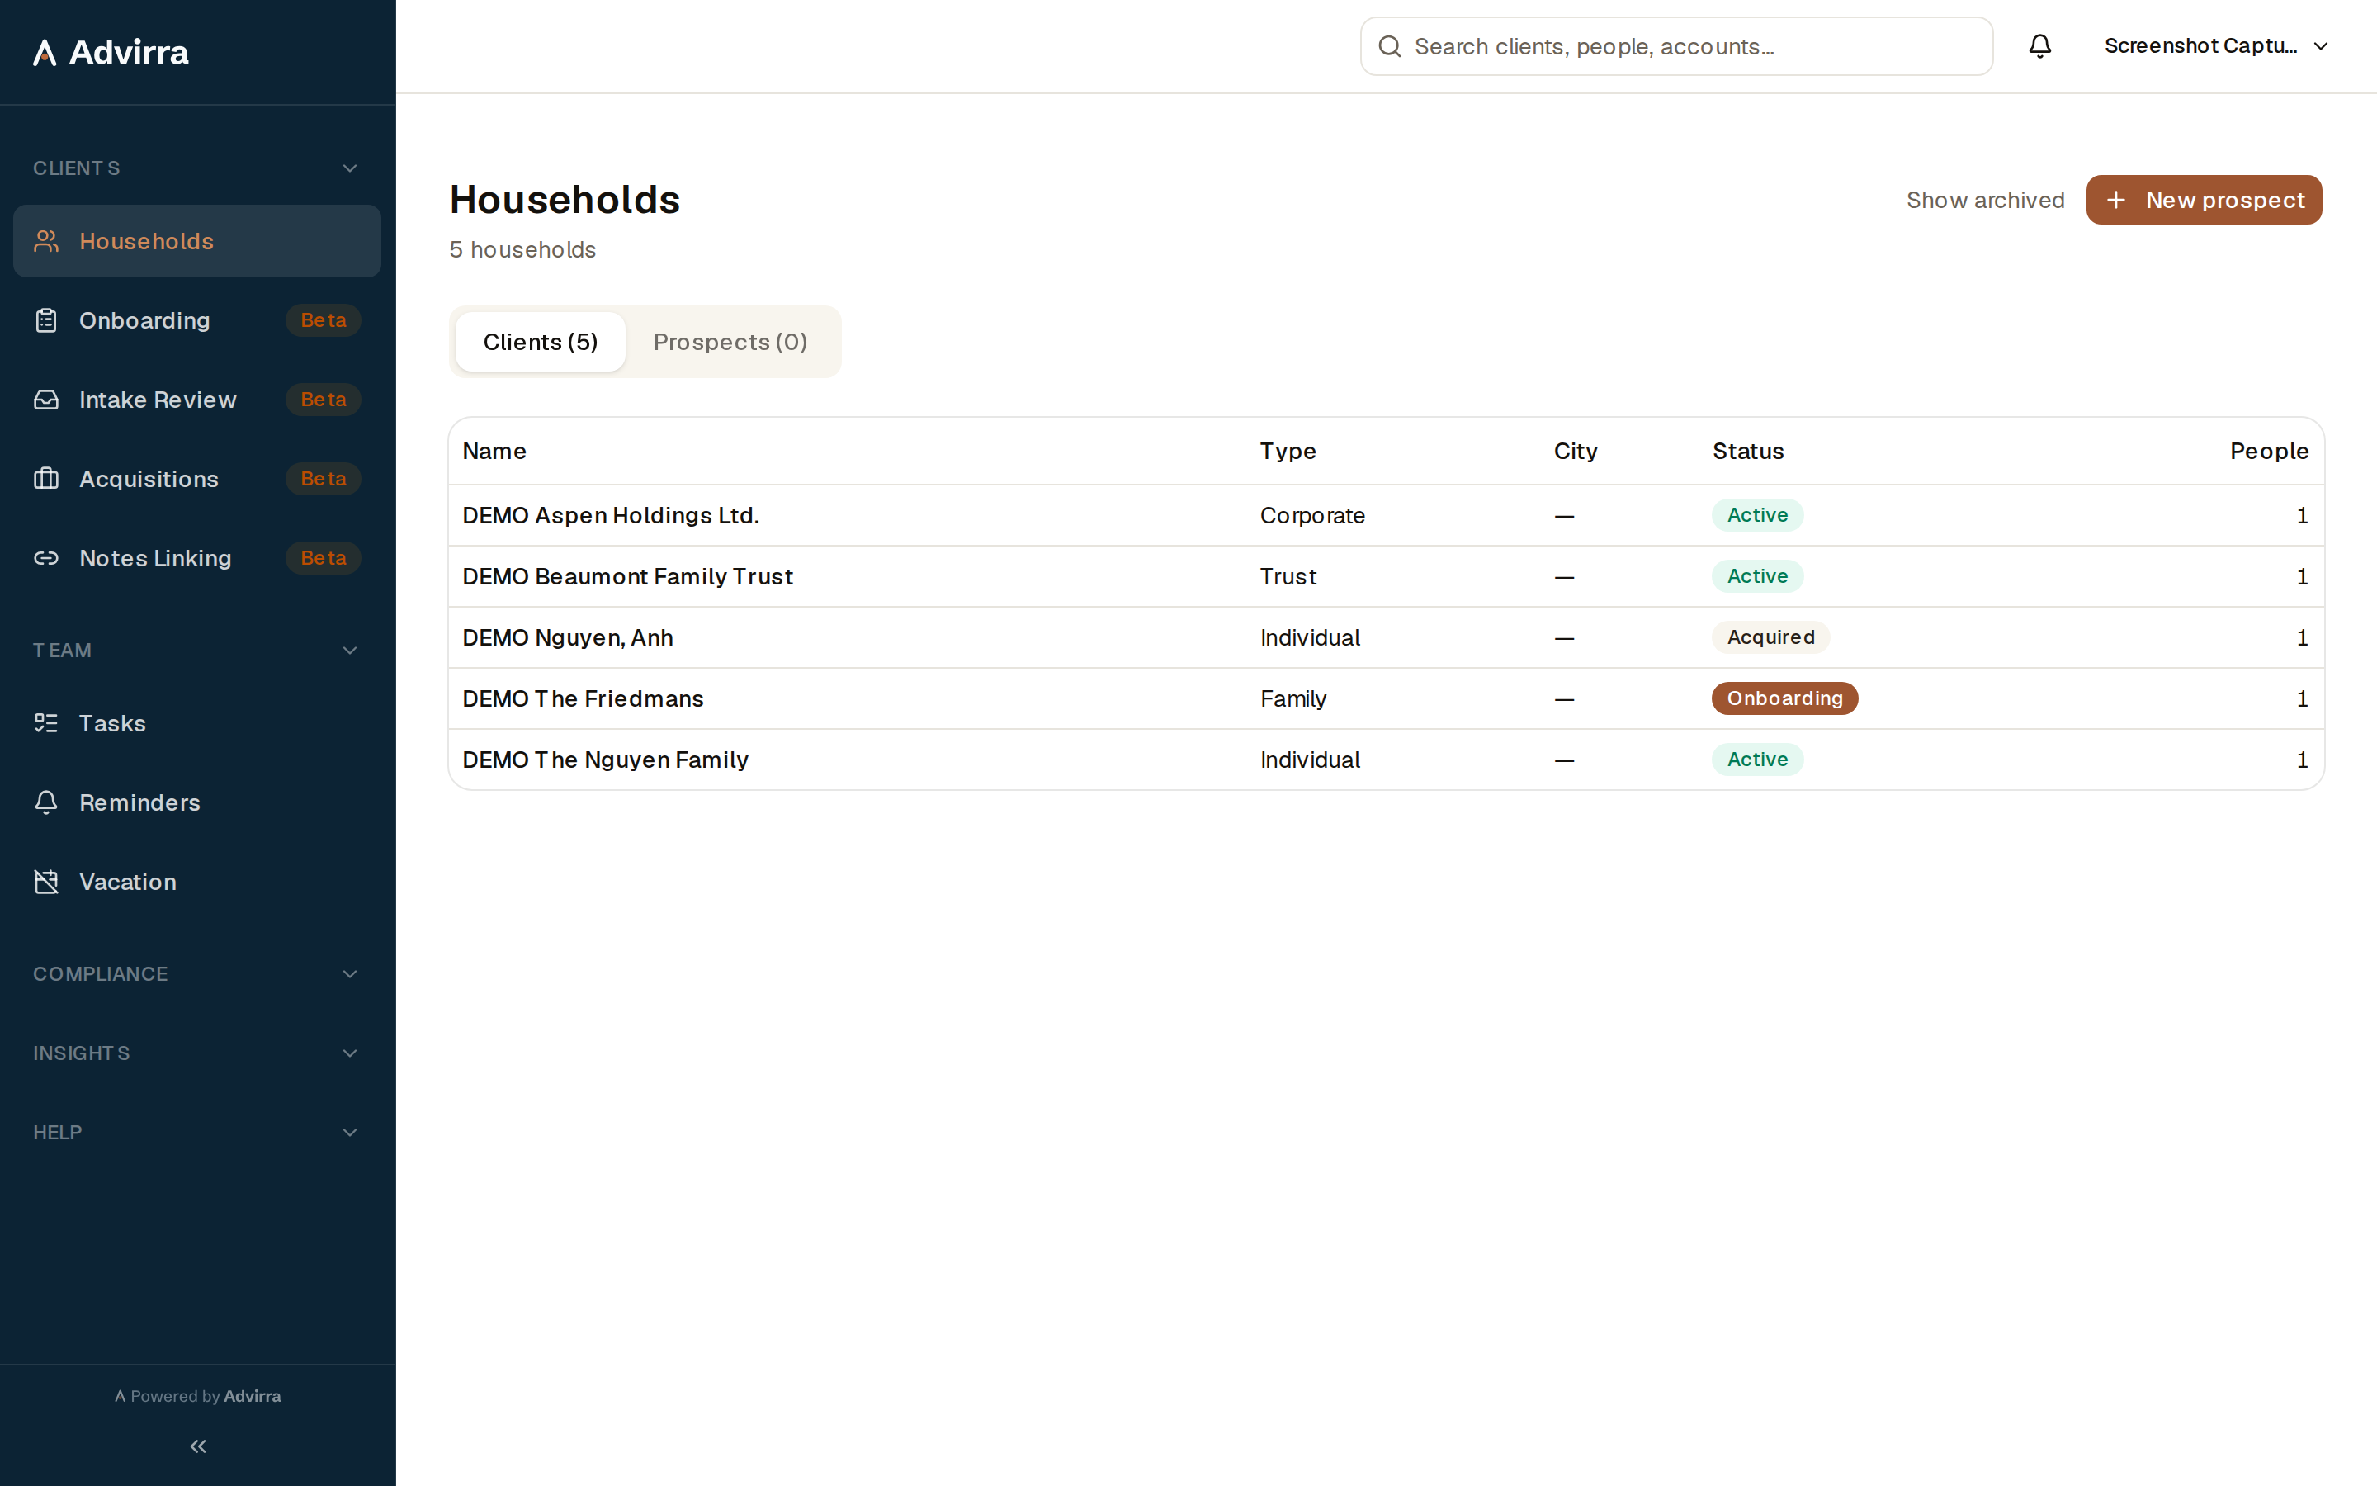The height and width of the screenshot is (1486, 2377).
Task: Click the Notes Linking chain icon
Action: tap(46, 558)
